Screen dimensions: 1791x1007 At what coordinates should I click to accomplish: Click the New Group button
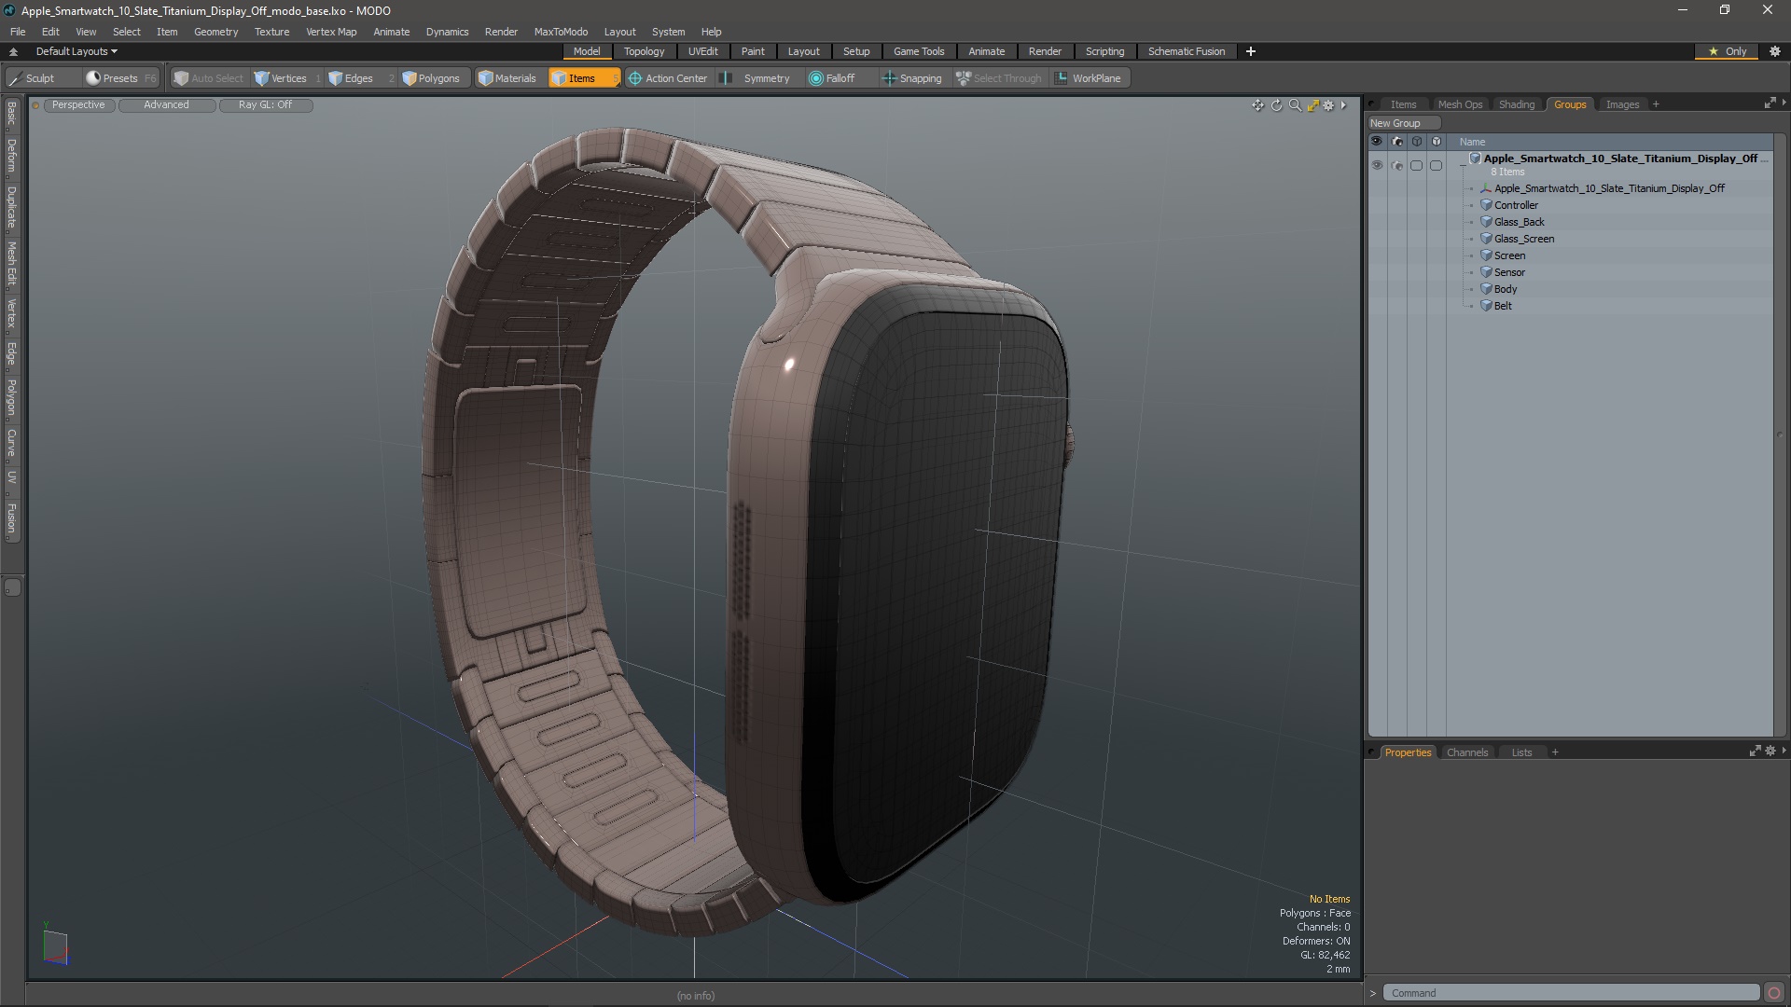[x=1395, y=123]
